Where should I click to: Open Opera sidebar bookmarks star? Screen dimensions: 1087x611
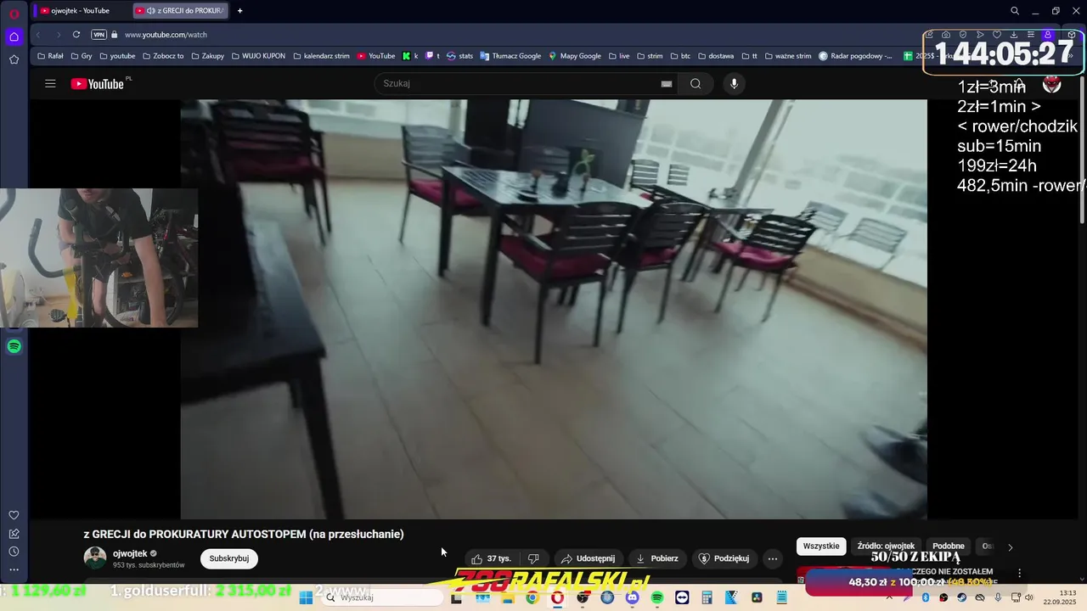[x=14, y=59]
